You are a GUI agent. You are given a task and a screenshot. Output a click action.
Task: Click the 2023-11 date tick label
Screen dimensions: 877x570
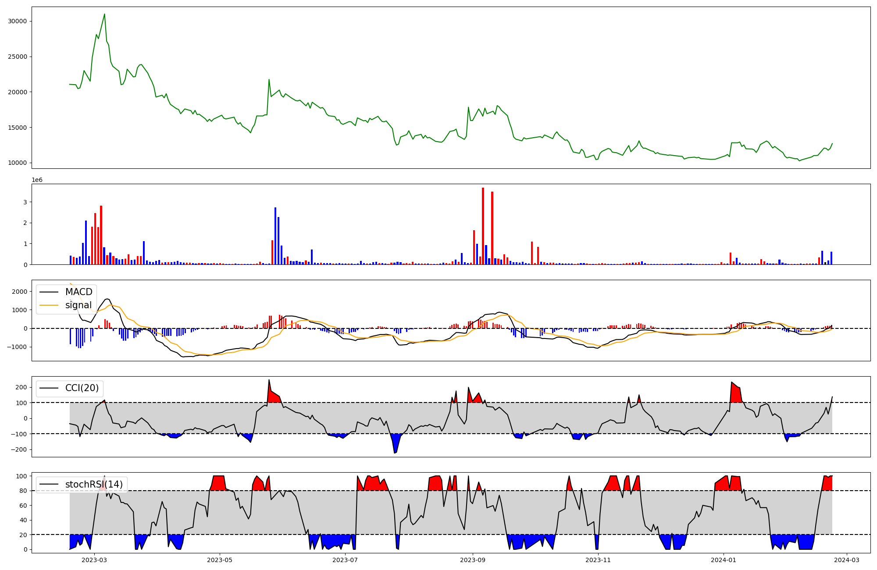pyautogui.click(x=598, y=560)
